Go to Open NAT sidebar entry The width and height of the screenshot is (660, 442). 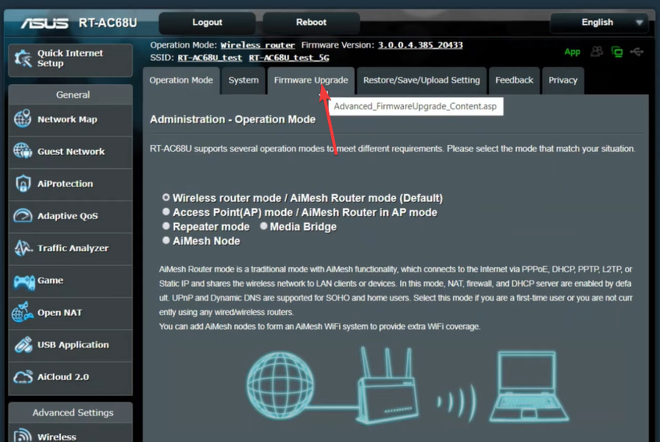pyautogui.click(x=71, y=313)
